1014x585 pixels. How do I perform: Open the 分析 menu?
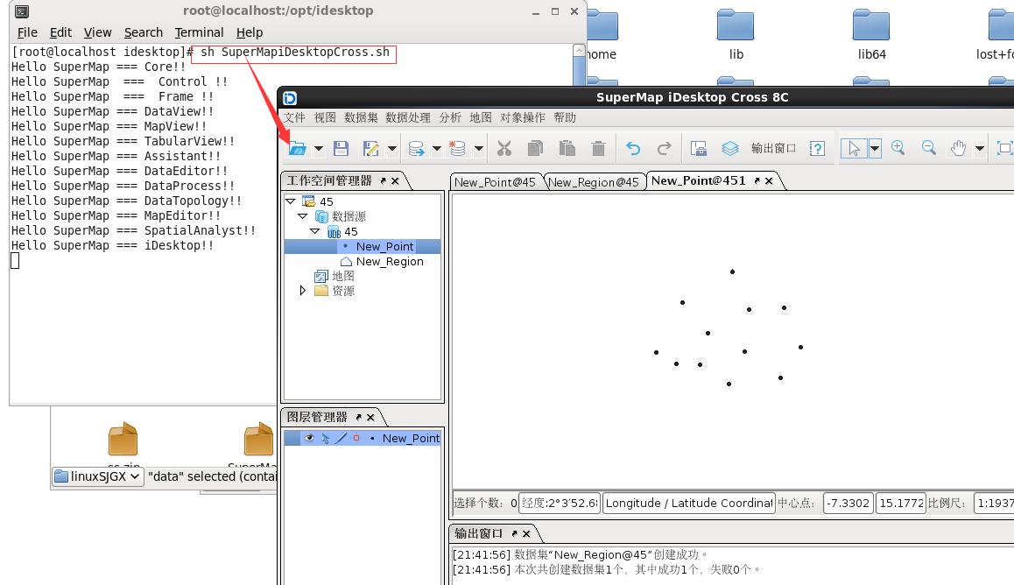[x=450, y=117]
